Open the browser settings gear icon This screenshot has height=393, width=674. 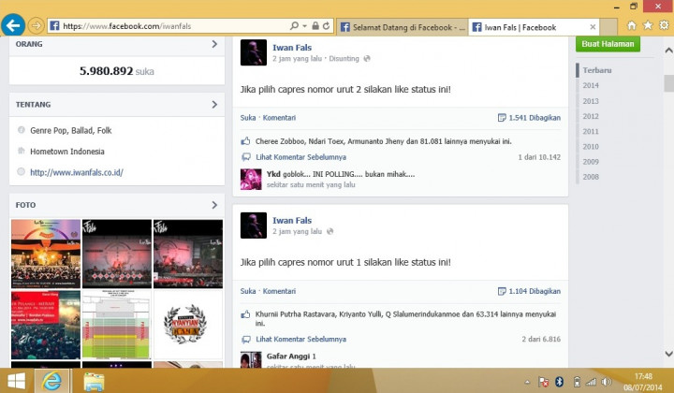(663, 26)
